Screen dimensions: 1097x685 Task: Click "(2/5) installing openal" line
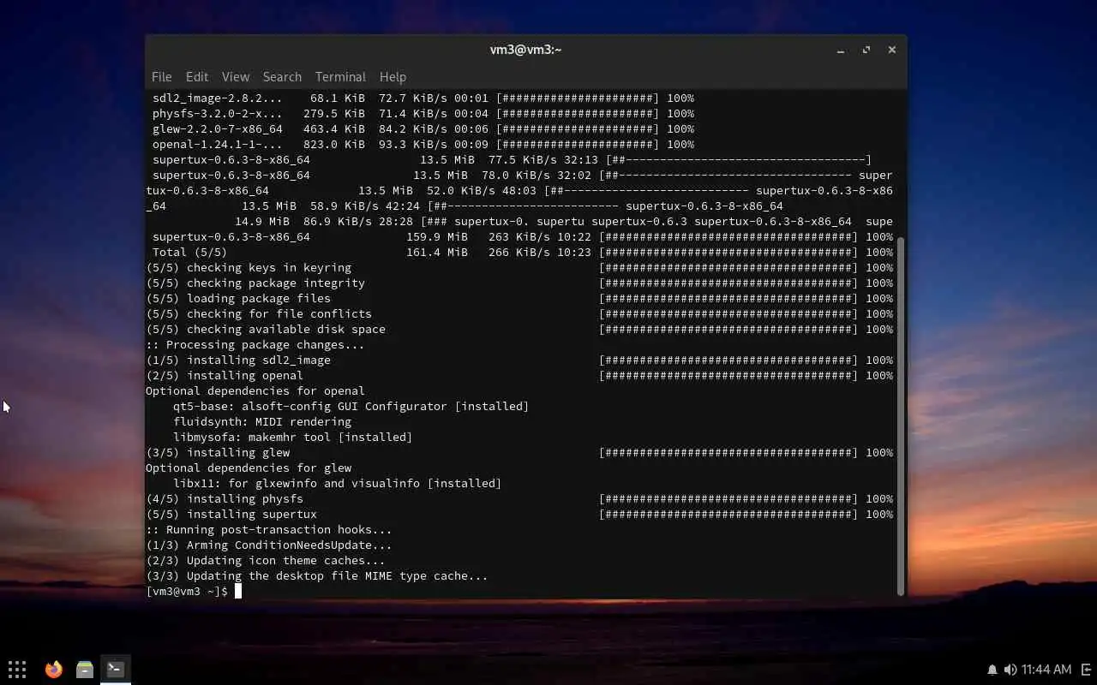[x=519, y=376]
